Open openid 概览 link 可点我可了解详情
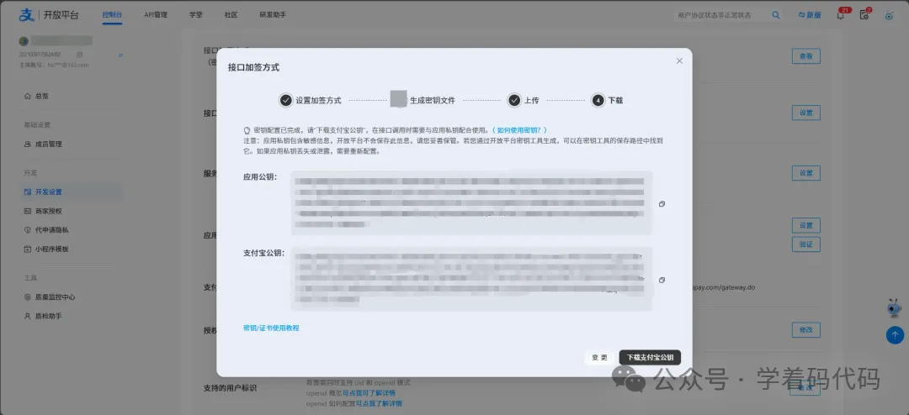The width and height of the screenshot is (909, 415). point(369,393)
